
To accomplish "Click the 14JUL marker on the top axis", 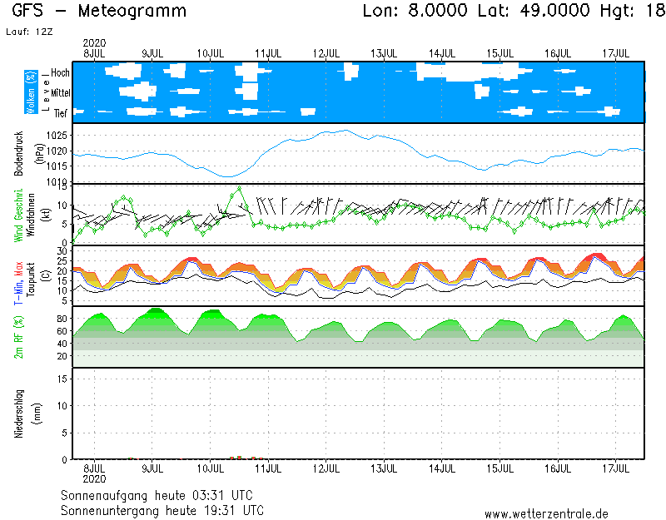I will point(441,53).
